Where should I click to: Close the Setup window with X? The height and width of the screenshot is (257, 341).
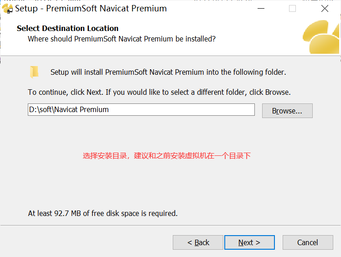click(x=325, y=9)
